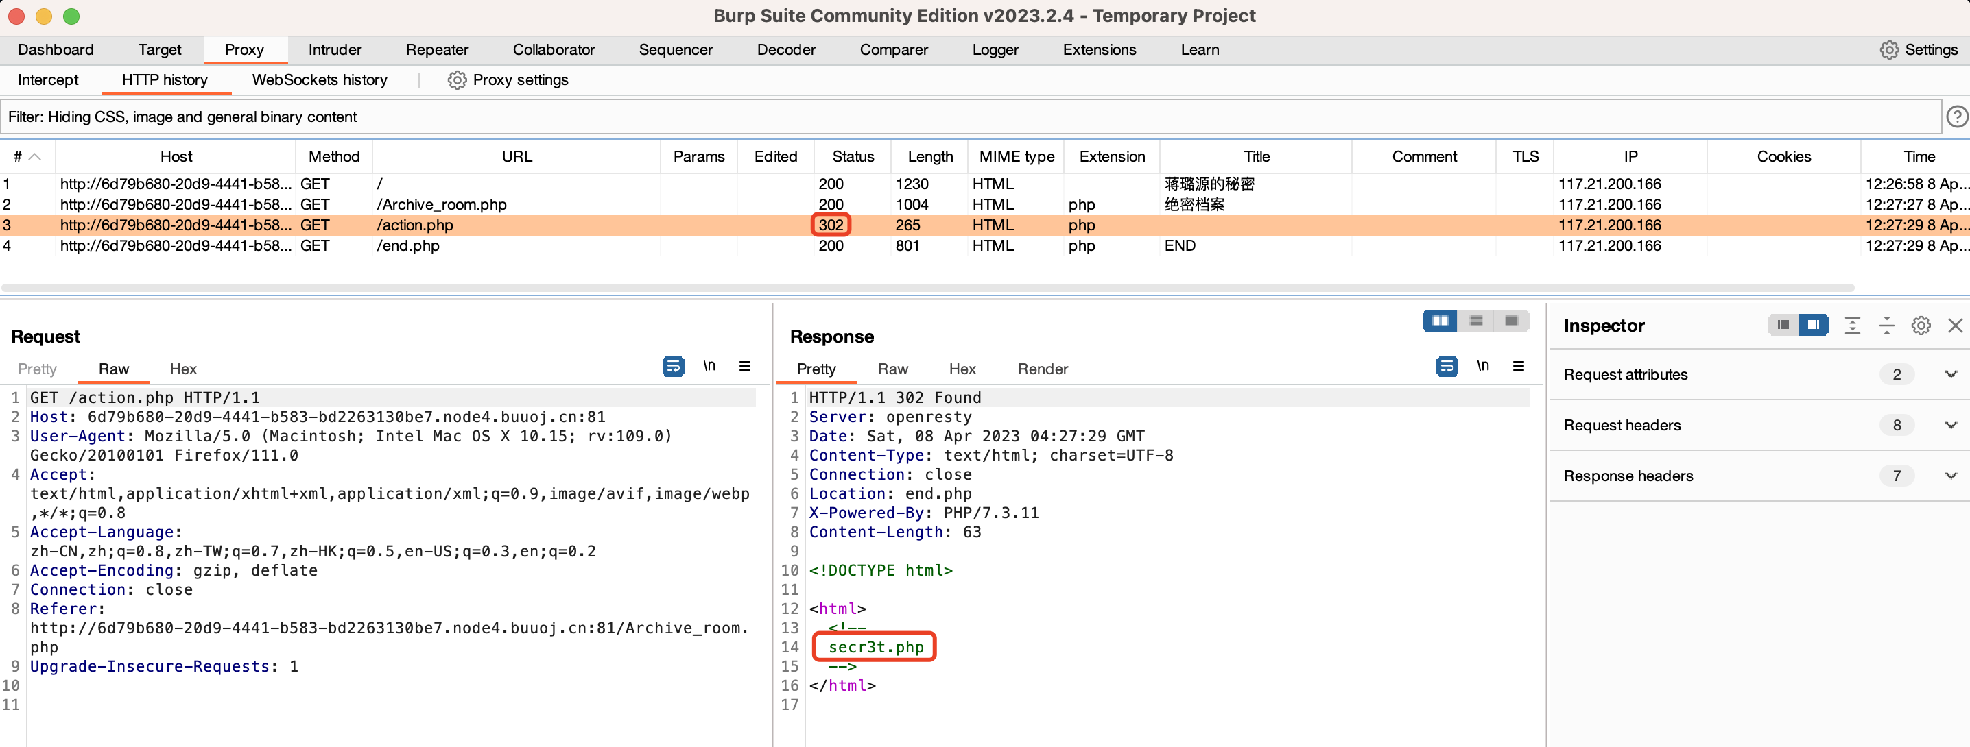
Task: Switch to WebSockets history tab
Action: point(319,80)
